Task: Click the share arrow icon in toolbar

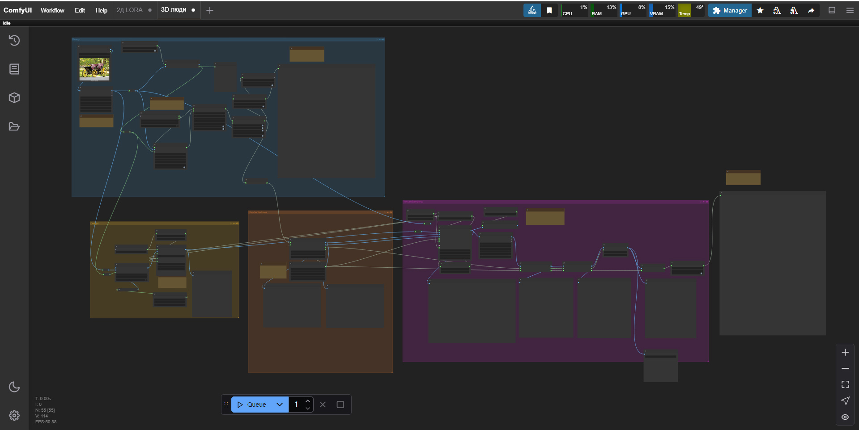Action: tap(811, 10)
